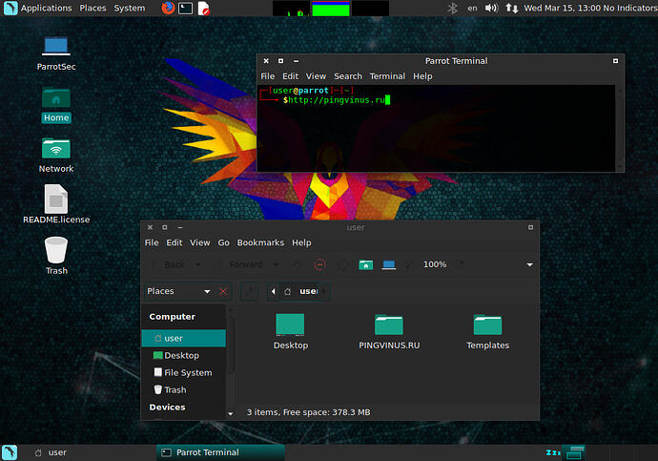Click the Forward button in file manager
Image resolution: width=658 pixels, height=461 pixels.
pyautogui.click(x=241, y=264)
